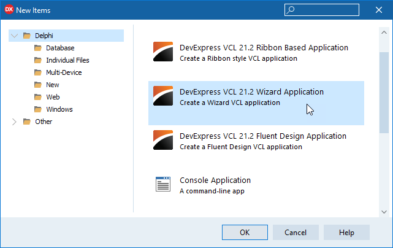Screen dimensions: 393x248
Task: Click the Cancel button
Action: (296, 233)
